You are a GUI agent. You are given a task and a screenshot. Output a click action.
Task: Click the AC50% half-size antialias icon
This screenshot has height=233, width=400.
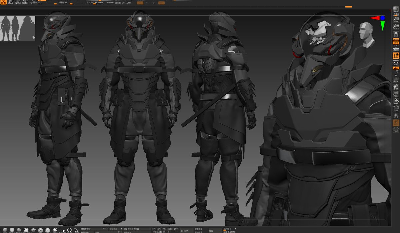[x=396, y=26]
